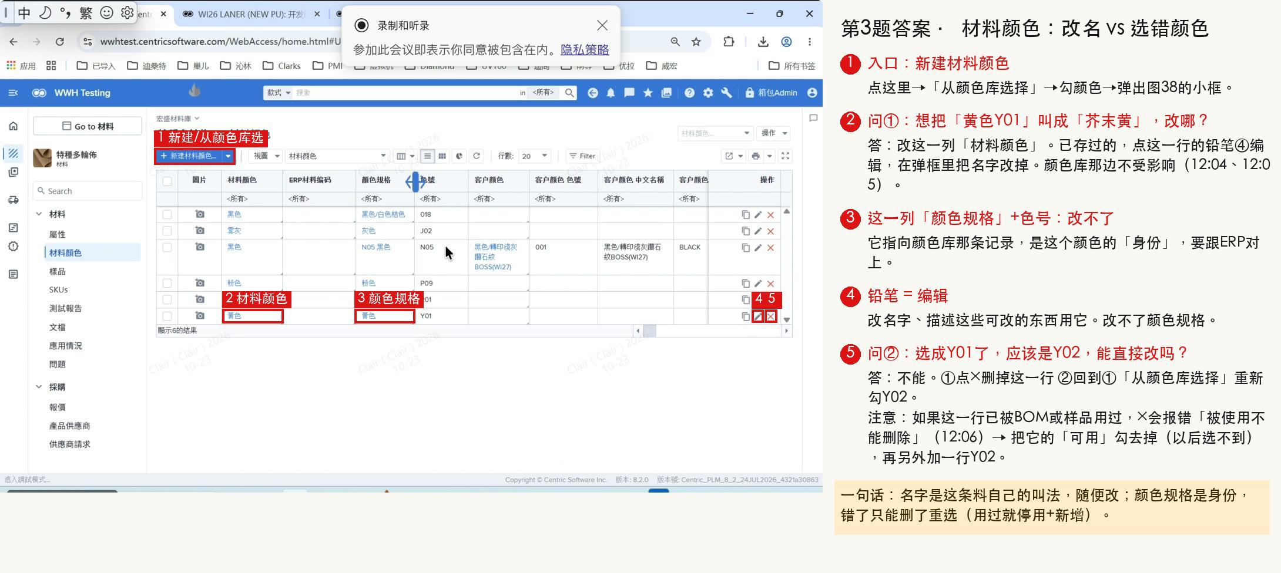Image resolution: width=1281 pixels, height=573 pixels.
Task: Refresh the material color table
Action: point(477,156)
